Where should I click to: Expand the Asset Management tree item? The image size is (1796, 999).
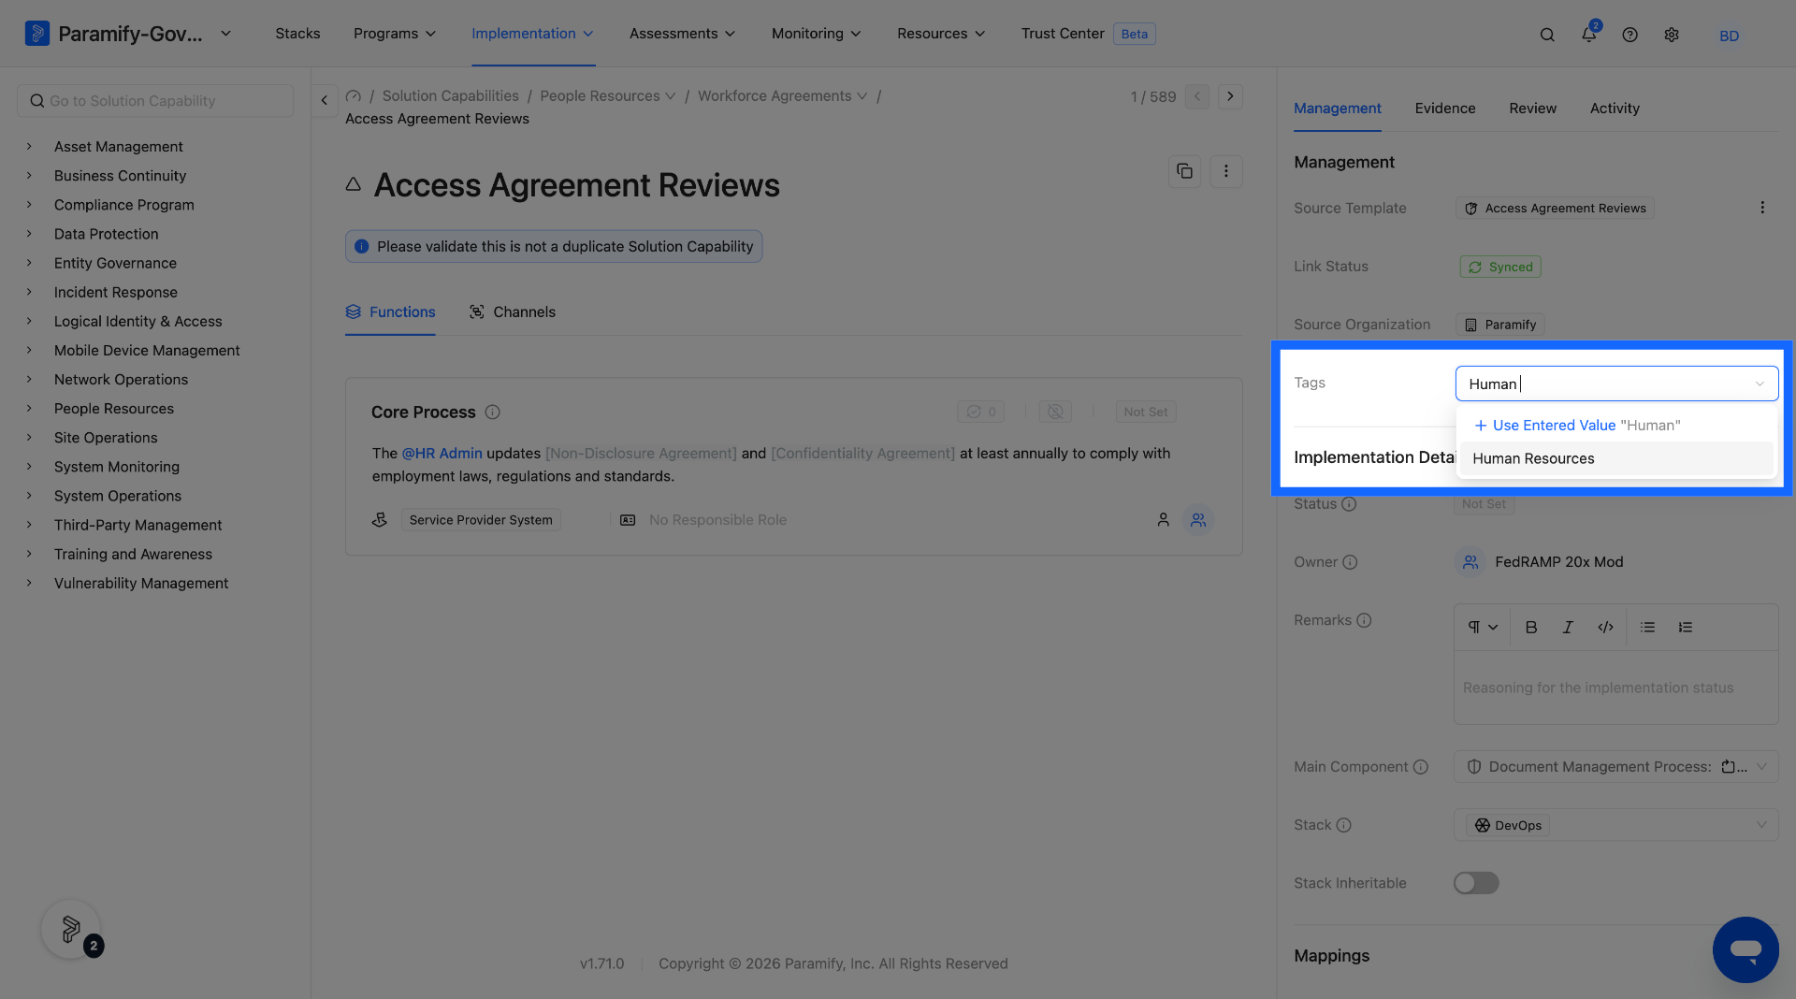(29, 147)
